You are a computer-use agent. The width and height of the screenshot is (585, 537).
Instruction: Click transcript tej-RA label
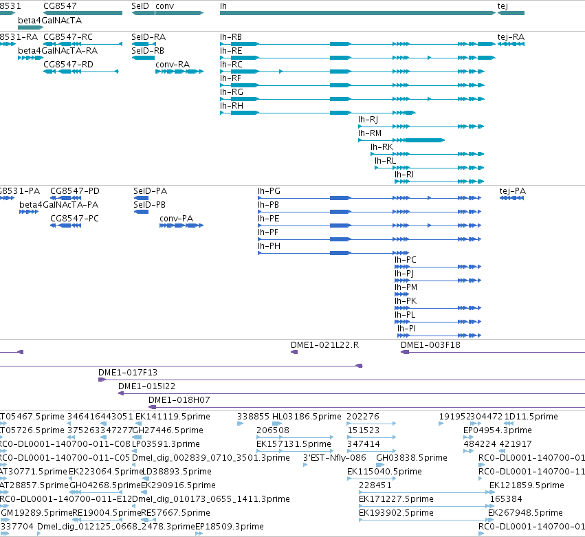click(511, 37)
